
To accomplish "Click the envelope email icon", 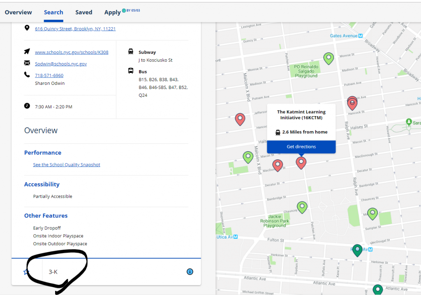I will click(27, 63).
